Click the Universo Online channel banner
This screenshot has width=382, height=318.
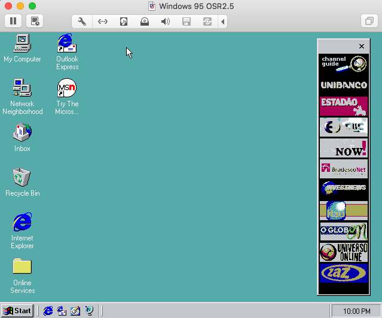click(x=343, y=252)
